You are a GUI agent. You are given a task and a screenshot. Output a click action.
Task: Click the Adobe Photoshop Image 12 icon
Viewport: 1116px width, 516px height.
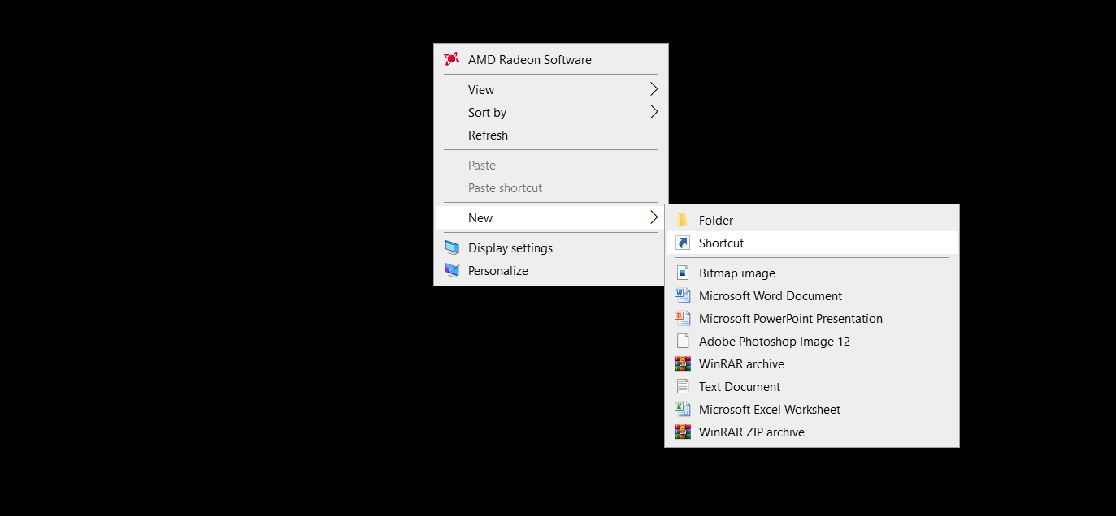tap(683, 342)
